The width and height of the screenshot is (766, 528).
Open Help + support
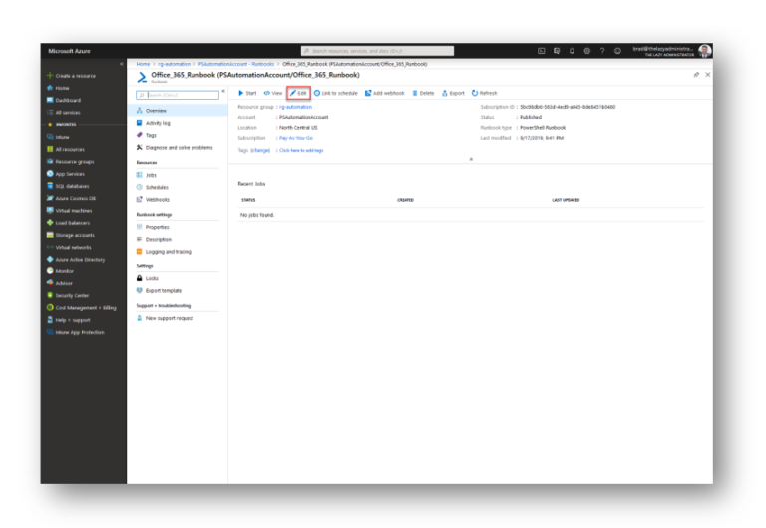69,320
